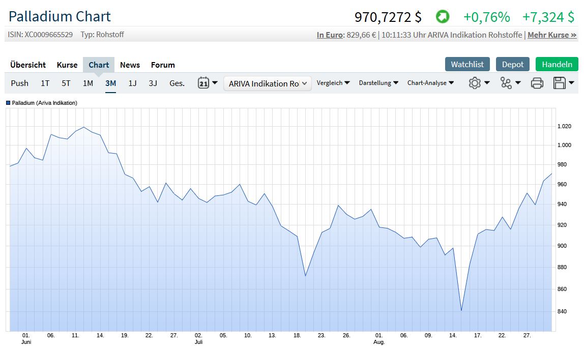Open chart settings gear icon

475,83
